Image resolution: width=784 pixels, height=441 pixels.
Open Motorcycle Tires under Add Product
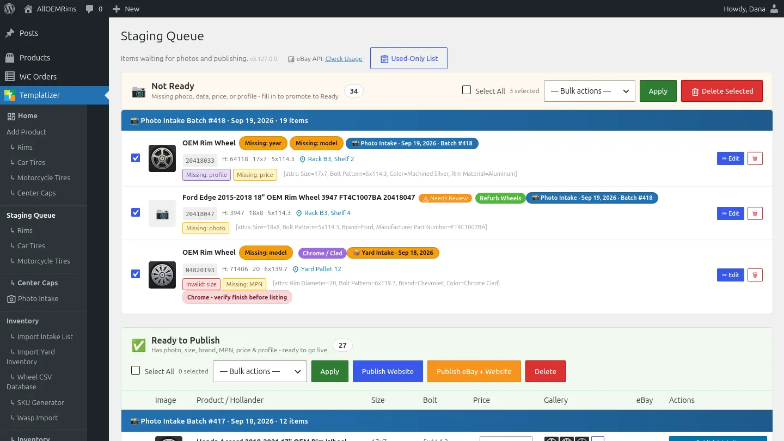click(44, 177)
